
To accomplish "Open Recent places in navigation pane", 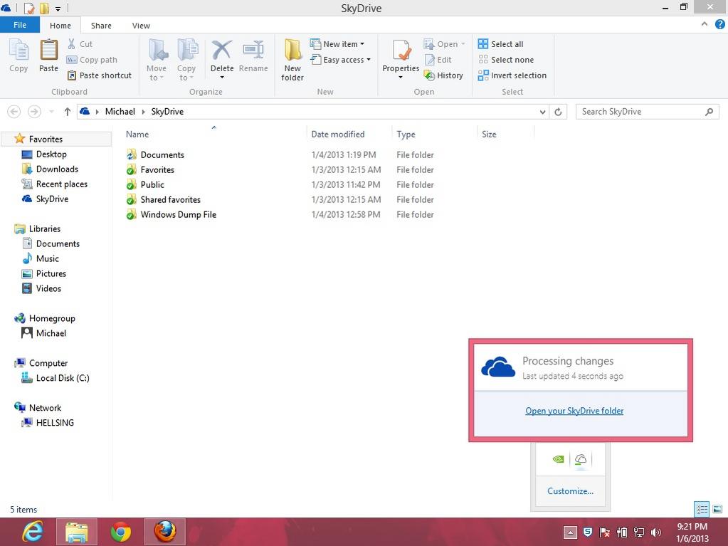I will [x=62, y=184].
